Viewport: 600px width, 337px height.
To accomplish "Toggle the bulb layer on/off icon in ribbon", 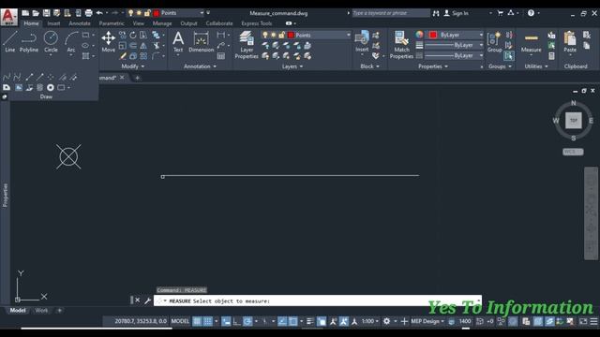I will 264,35.
